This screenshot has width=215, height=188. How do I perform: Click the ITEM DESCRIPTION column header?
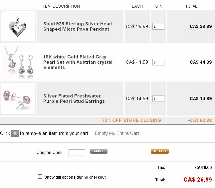click(x=61, y=6)
